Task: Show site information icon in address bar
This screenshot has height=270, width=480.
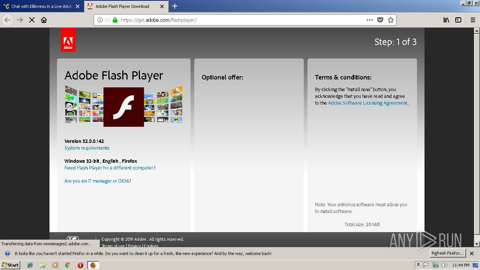Action: pyautogui.click(x=100, y=20)
